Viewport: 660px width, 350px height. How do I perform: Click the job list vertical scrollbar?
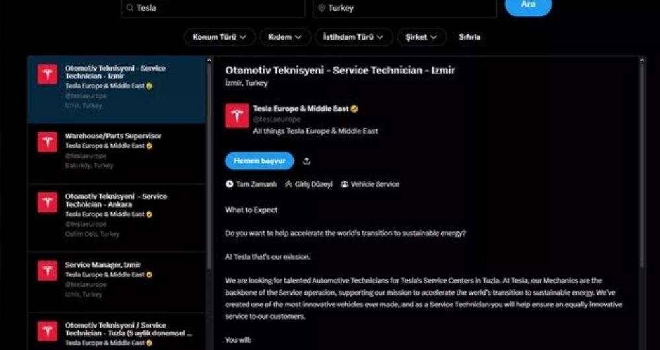pos(210,165)
